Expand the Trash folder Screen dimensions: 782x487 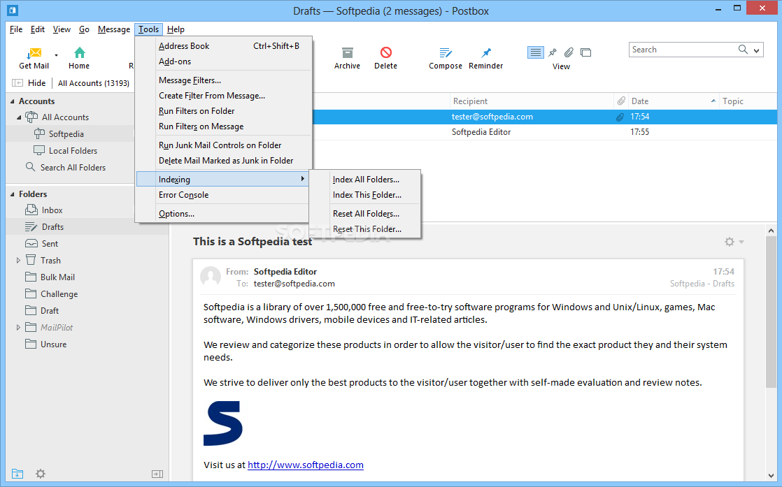pyautogui.click(x=18, y=261)
